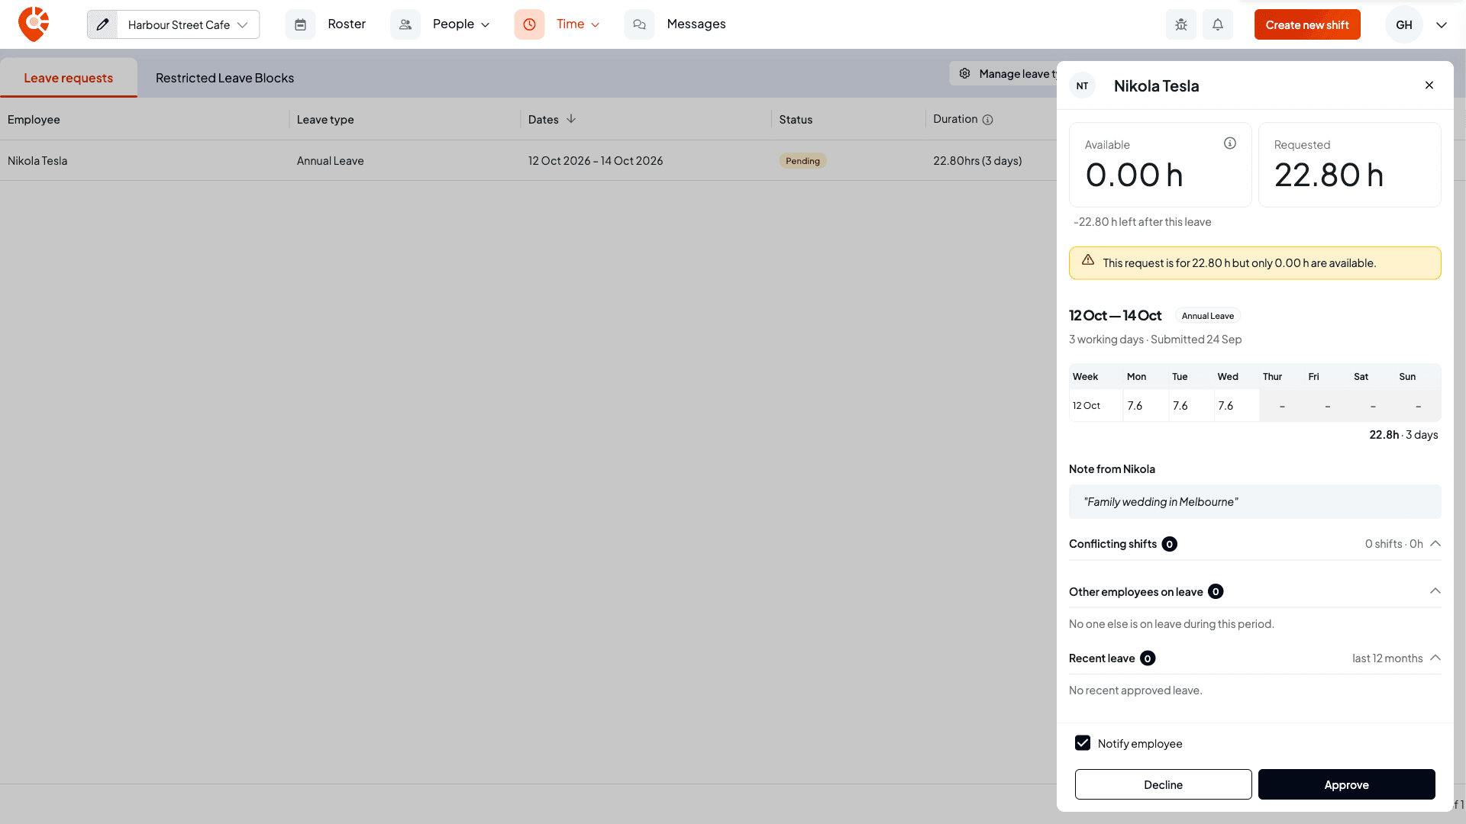Click the orange app logo icon

click(34, 24)
